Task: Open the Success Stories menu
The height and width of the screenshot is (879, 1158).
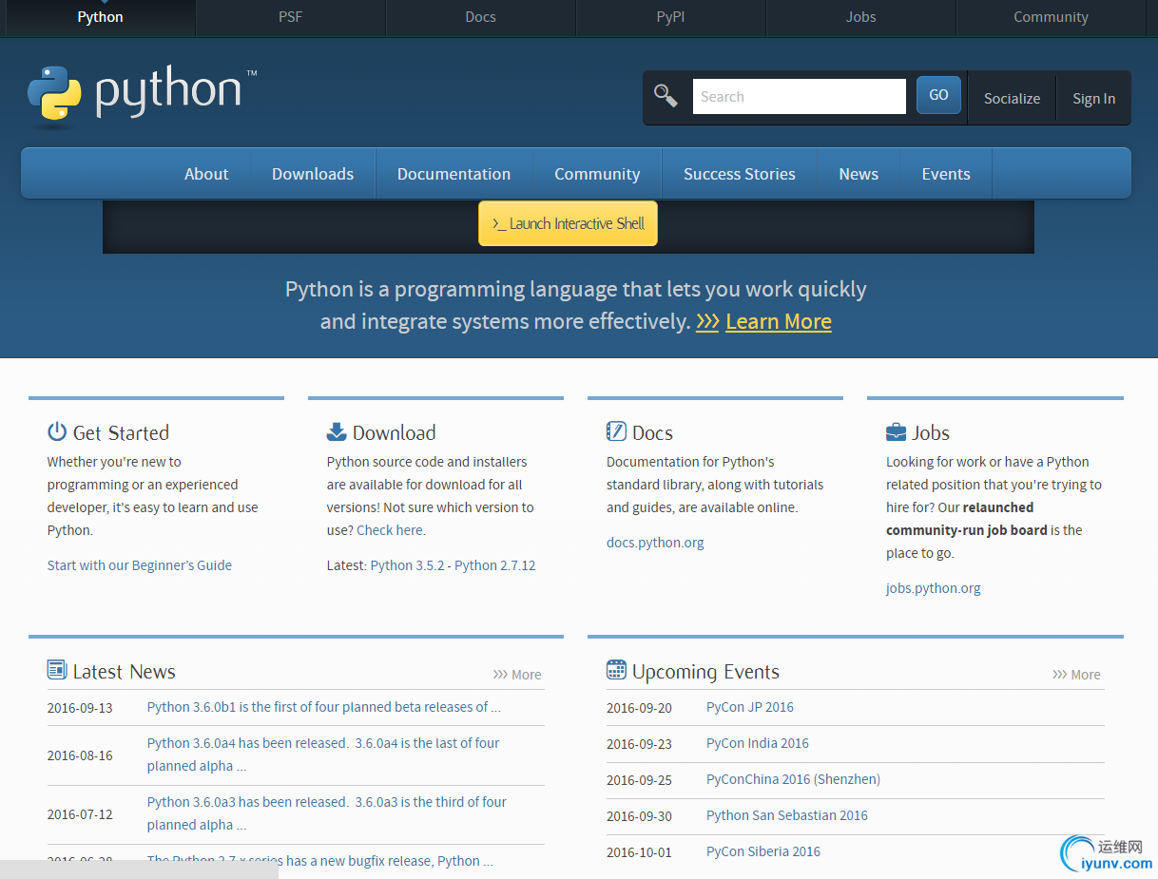Action: coord(740,174)
